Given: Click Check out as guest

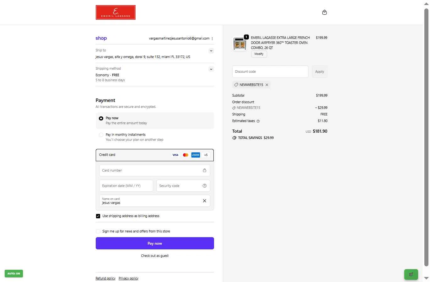Looking at the screenshot, I should (155, 256).
